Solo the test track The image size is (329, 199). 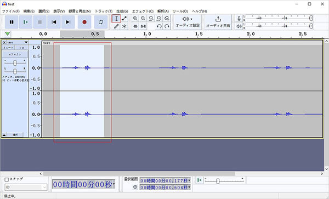(21, 48)
